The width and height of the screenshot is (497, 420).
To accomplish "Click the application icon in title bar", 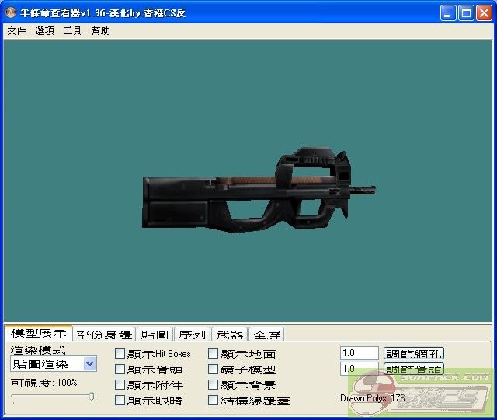I will 11,12.
